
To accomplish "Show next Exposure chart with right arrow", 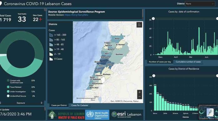I will tap(42, 103).
